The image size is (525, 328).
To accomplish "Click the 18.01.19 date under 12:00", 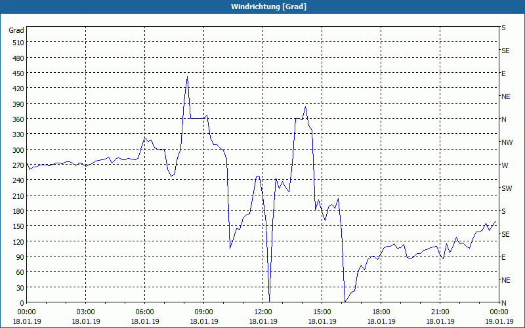I will pyautogui.click(x=263, y=321).
